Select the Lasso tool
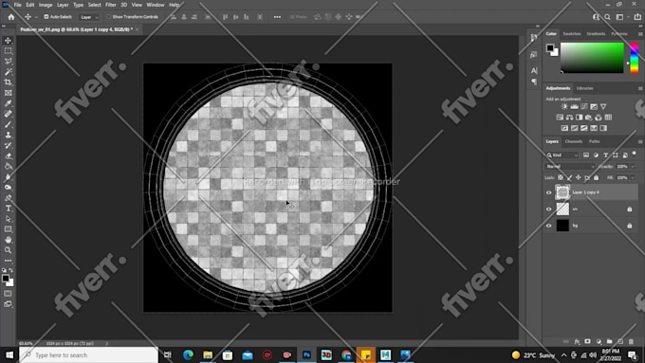The width and height of the screenshot is (645, 363). [x=8, y=62]
